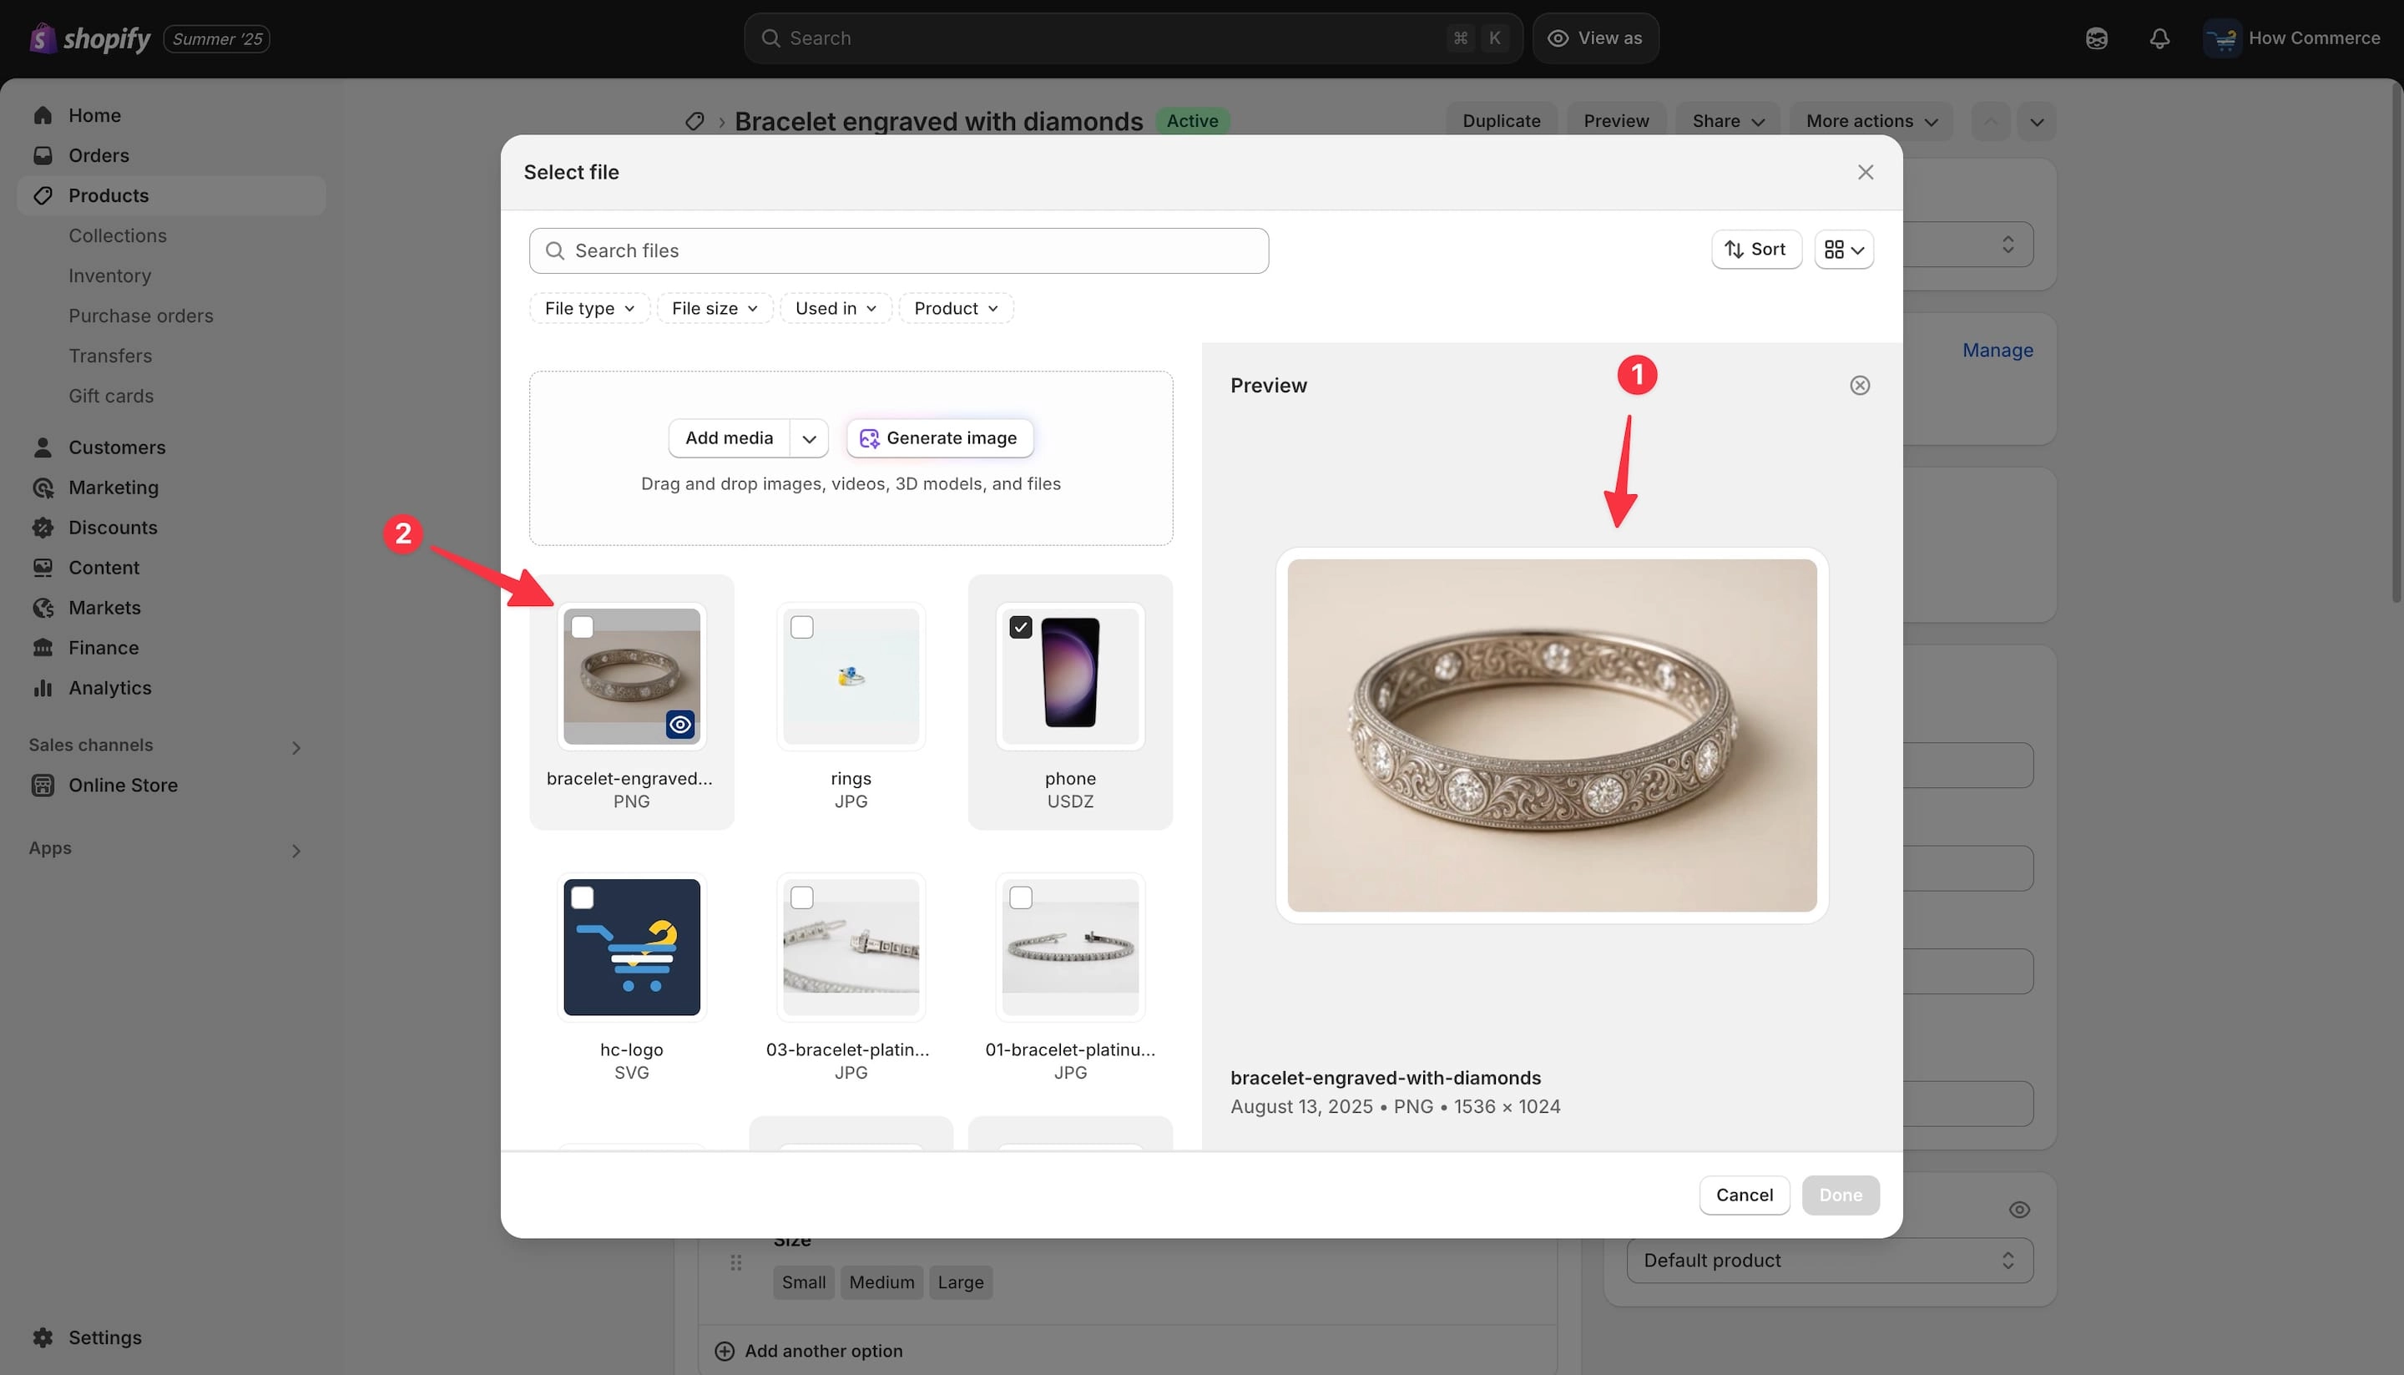This screenshot has width=2404, height=1375.
Task: Open the Used in filter
Action: tap(836, 308)
